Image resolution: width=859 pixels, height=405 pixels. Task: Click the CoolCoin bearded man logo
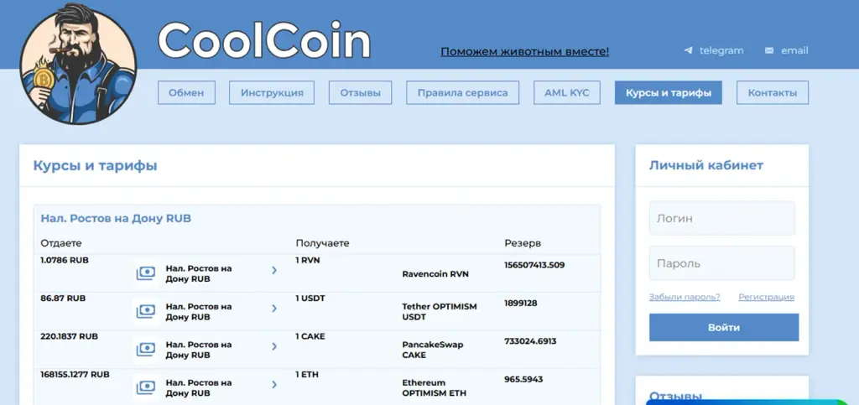pos(78,63)
